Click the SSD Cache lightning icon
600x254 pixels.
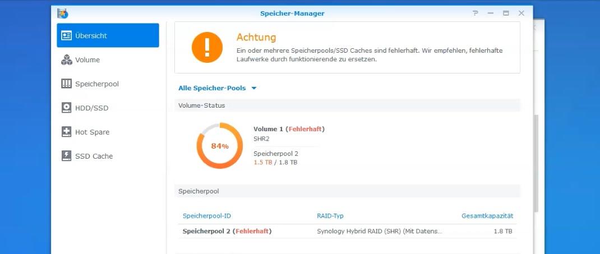[x=67, y=156]
